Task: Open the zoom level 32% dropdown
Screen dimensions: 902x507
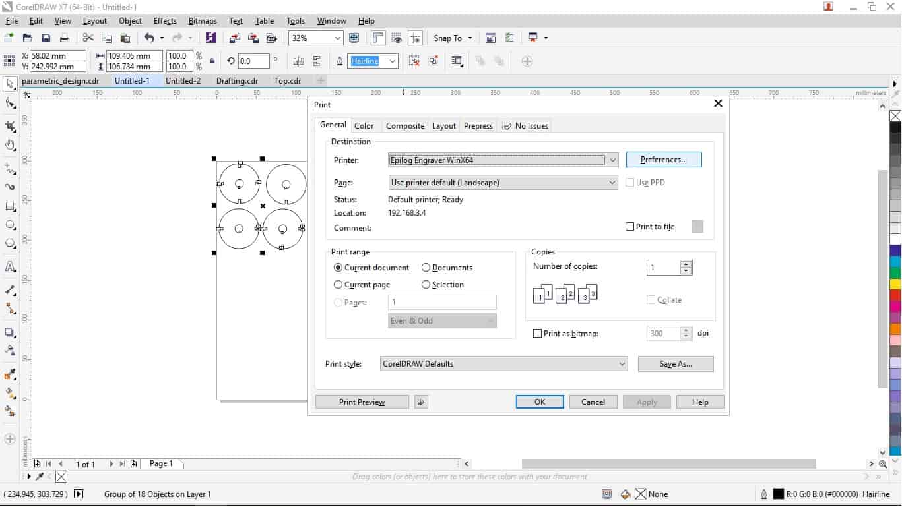Action: click(x=338, y=38)
